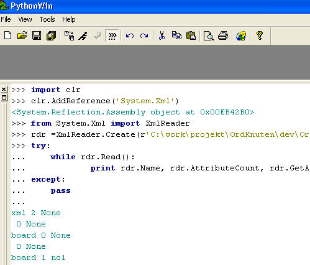Click the 'board 0 None' output line
The image size is (310, 265).
[41, 235]
